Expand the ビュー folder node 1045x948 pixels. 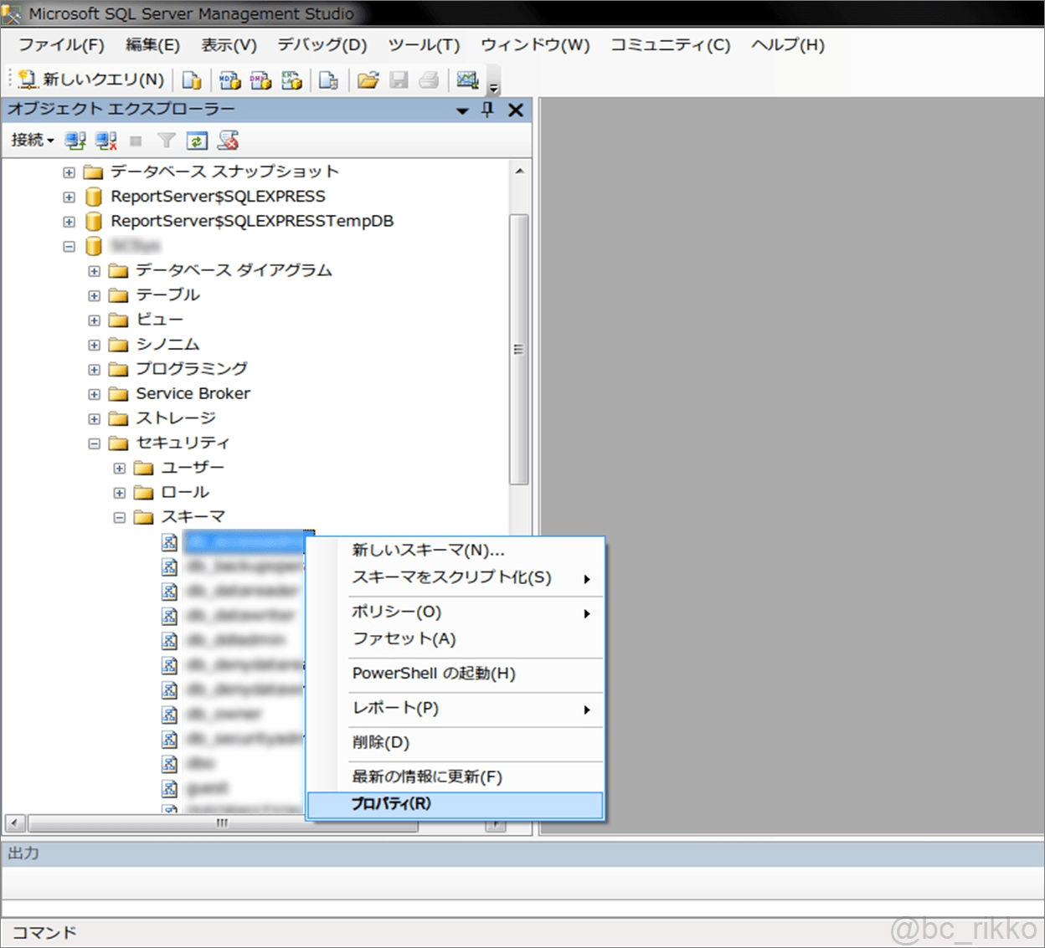point(94,321)
